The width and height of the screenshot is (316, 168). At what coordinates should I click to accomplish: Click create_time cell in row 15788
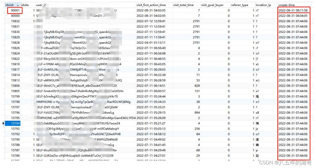point(293,145)
